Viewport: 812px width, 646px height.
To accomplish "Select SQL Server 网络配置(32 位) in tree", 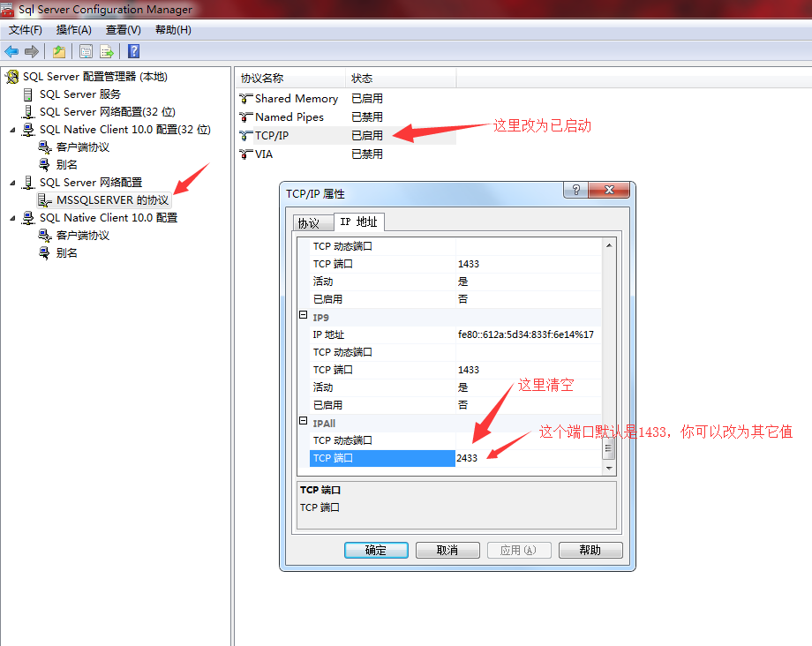I will coord(107,112).
